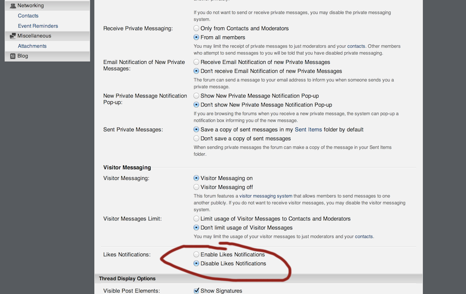Click the Receive Private Messaging: label
The width and height of the screenshot is (466, 294).
click(138, 28)
